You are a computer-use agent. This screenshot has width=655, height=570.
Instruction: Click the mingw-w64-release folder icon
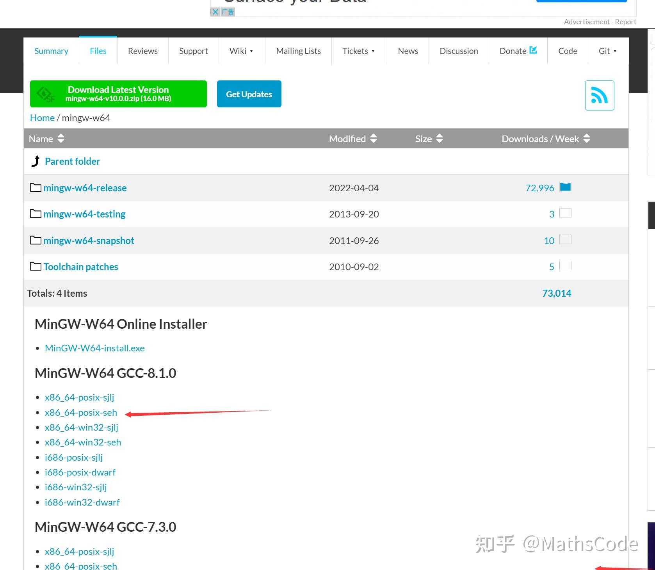pos(36,187)
